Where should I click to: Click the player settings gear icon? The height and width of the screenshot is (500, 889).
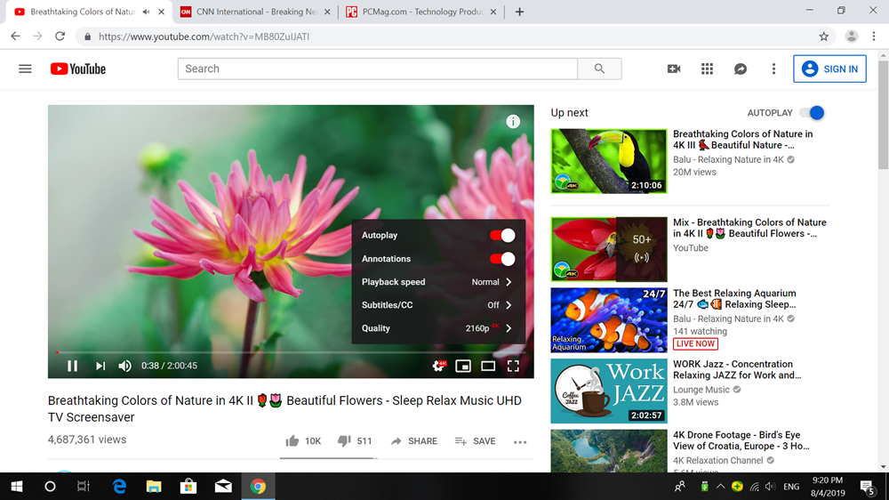438,366
